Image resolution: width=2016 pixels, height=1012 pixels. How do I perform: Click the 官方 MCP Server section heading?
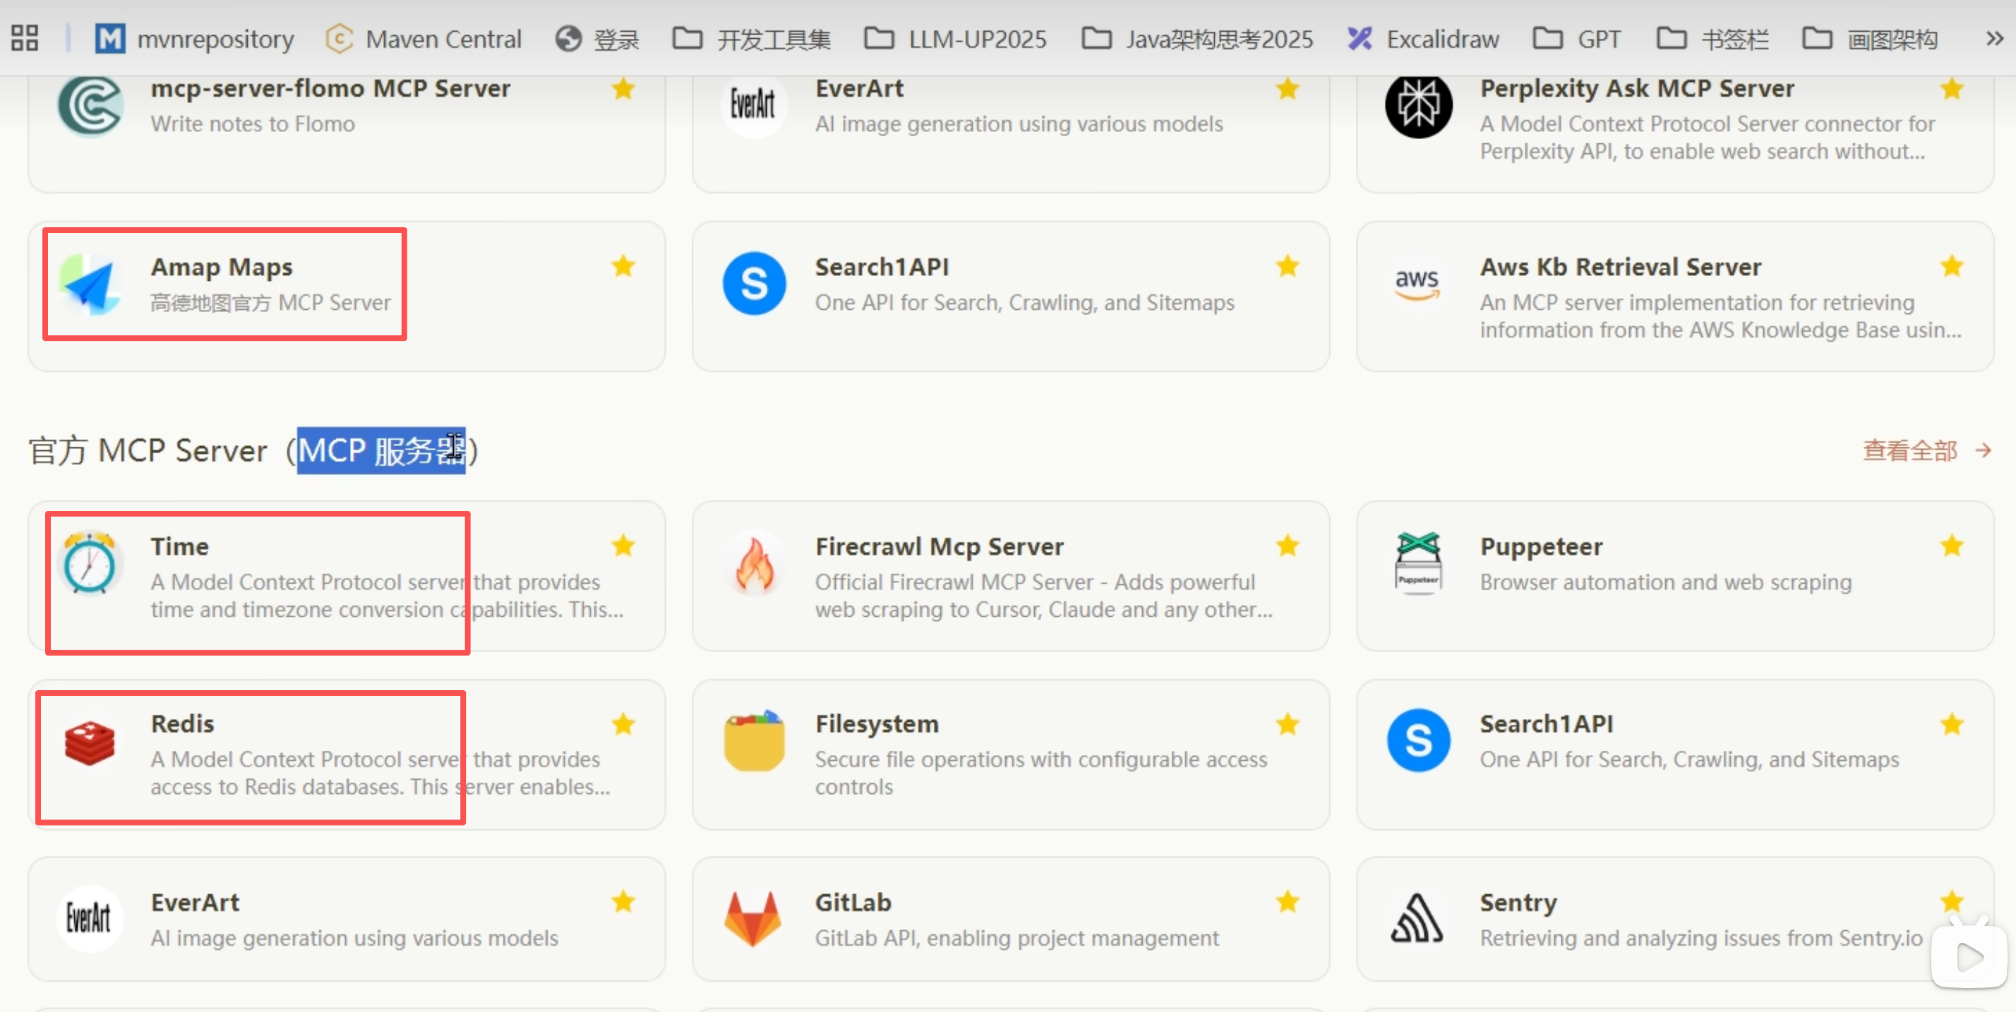(253, 450)
